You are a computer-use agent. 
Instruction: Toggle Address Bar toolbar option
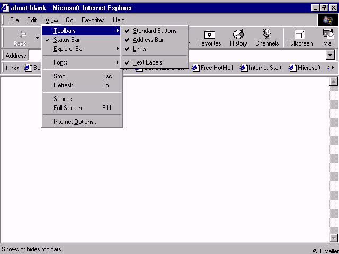pos(155,40)
